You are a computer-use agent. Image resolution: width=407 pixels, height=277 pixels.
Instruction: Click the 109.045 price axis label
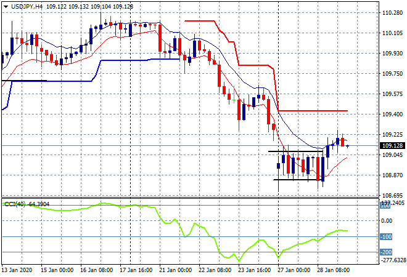[392, 155]
